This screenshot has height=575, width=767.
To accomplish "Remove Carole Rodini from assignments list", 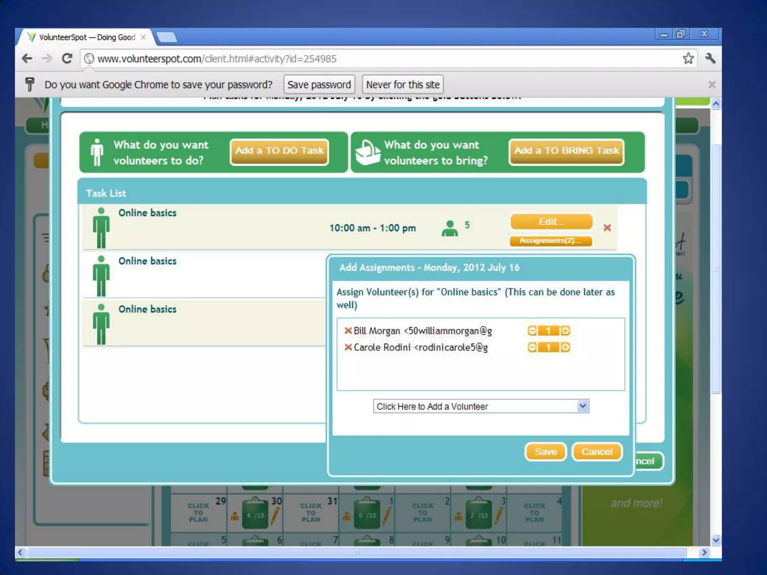I will point(348,347).
